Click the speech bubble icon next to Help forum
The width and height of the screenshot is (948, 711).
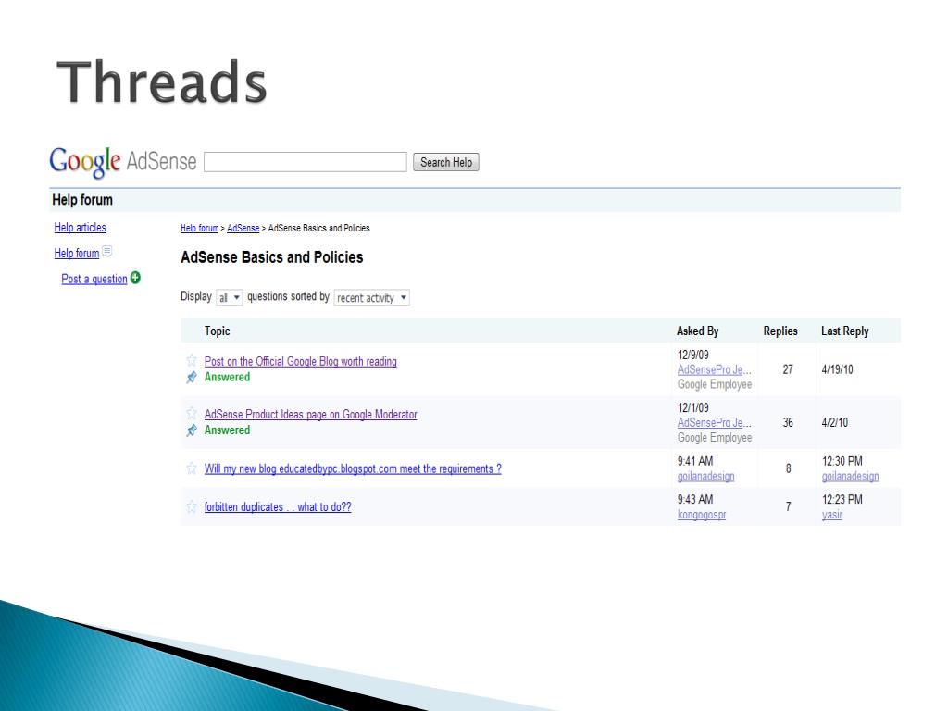coord(107,251)
